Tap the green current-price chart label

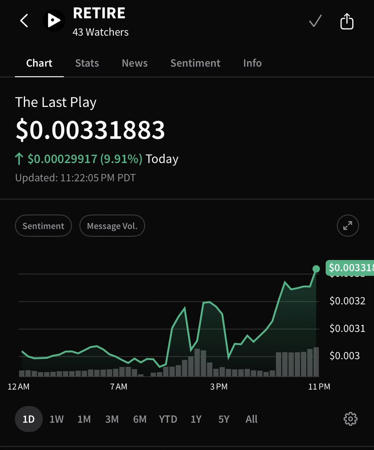pos(350,268)
